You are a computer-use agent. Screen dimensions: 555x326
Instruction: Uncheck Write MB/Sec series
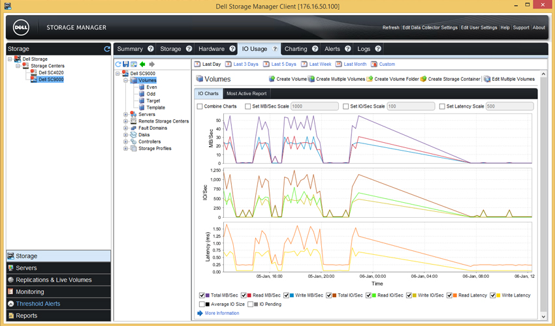tap(286, 295)
